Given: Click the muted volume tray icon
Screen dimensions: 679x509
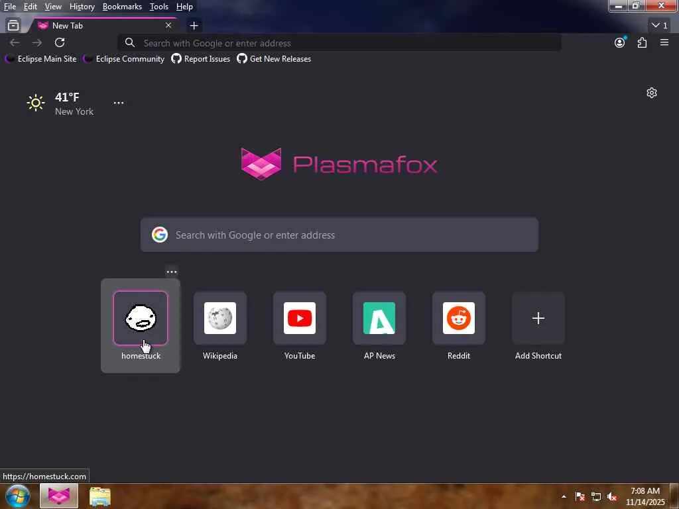Looking at the screenshot, I should pyautogui.click(x=612, y=496).
